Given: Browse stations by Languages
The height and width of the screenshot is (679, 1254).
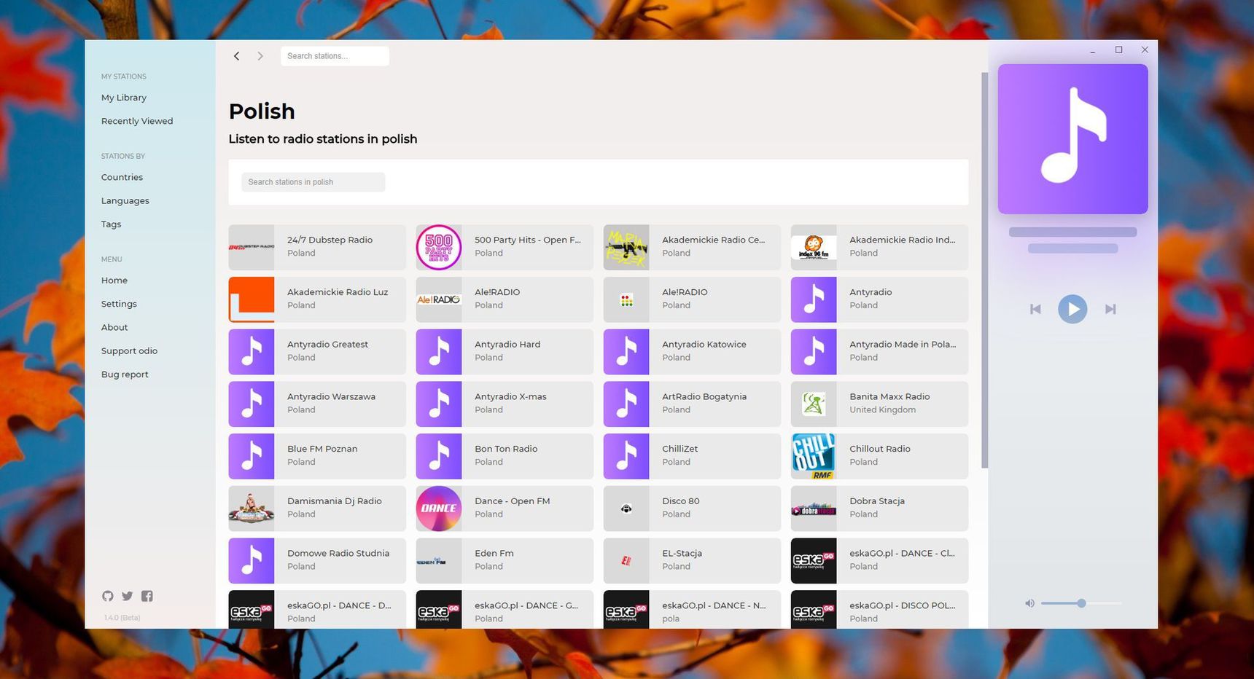Looking at the screenshot, I should tap(125, 200).
